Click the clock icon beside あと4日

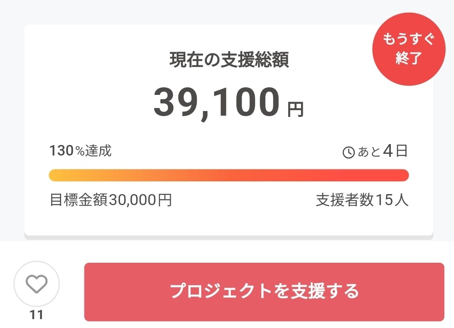point(348,153)
